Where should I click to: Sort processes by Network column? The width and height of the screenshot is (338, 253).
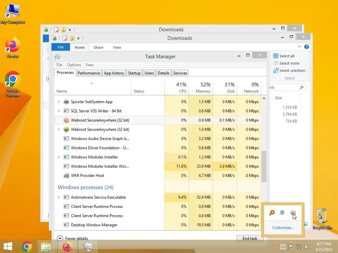249,88
